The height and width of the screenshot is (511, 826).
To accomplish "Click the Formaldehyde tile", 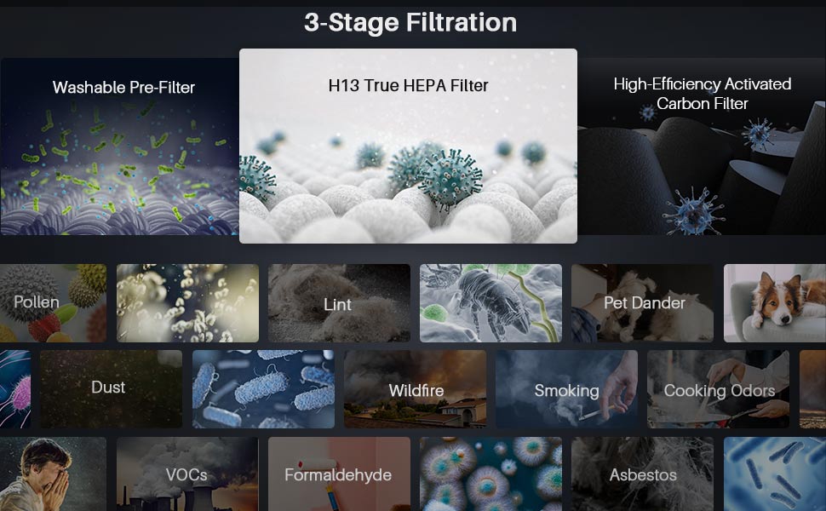I will [339, 474].
